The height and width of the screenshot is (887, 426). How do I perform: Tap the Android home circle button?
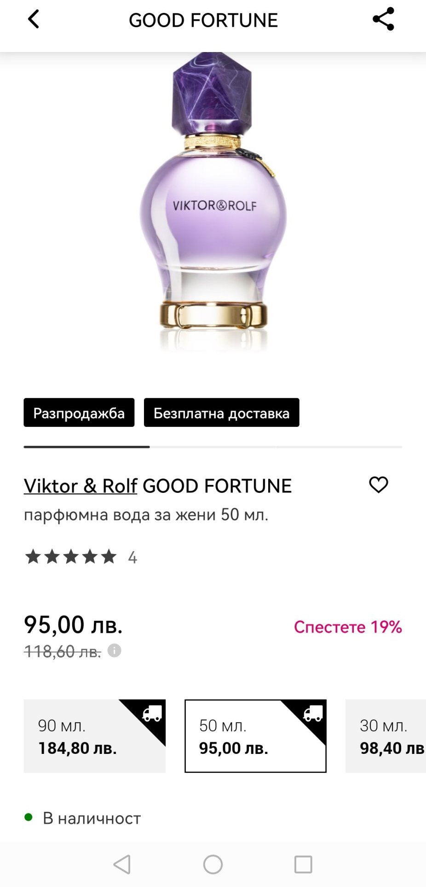(213, 864)
